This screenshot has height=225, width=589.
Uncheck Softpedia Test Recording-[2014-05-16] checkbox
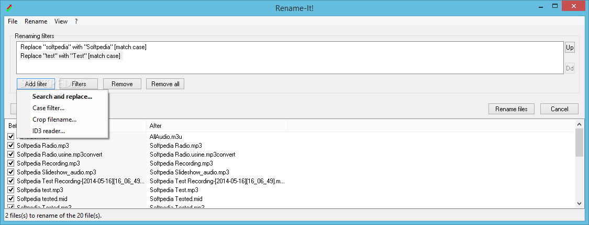coord(10,181)
